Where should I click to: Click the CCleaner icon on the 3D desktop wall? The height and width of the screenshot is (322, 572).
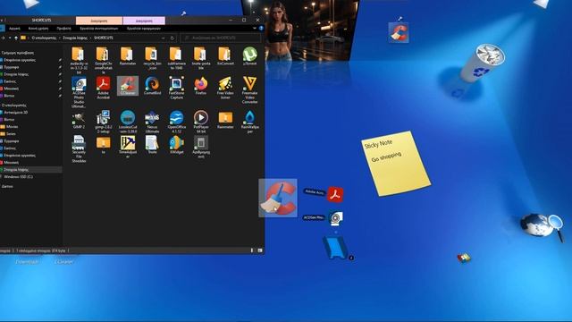point(399,32)
